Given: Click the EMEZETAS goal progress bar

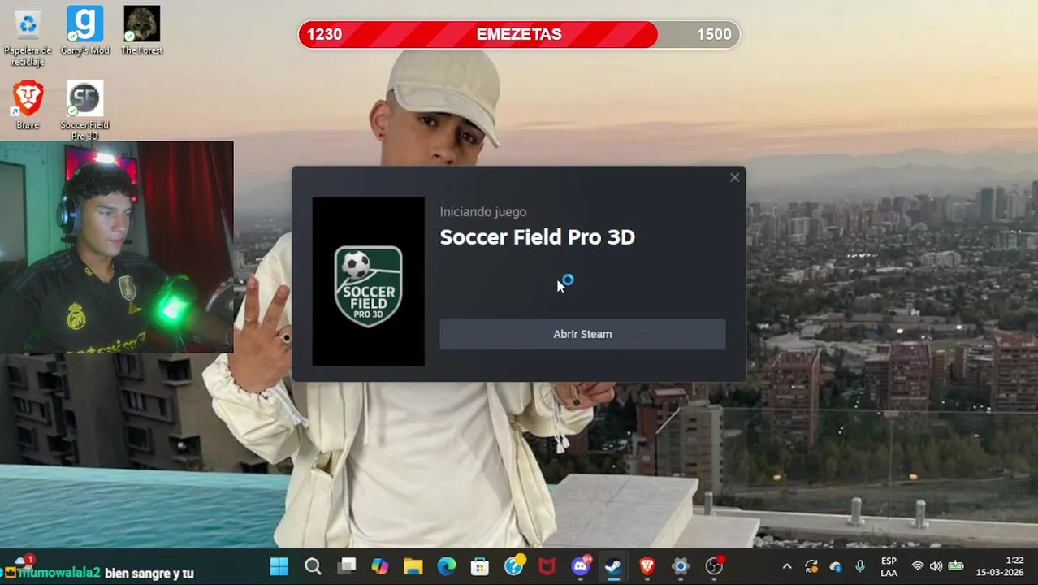Looking at the screenshot, I should point(519,34).
